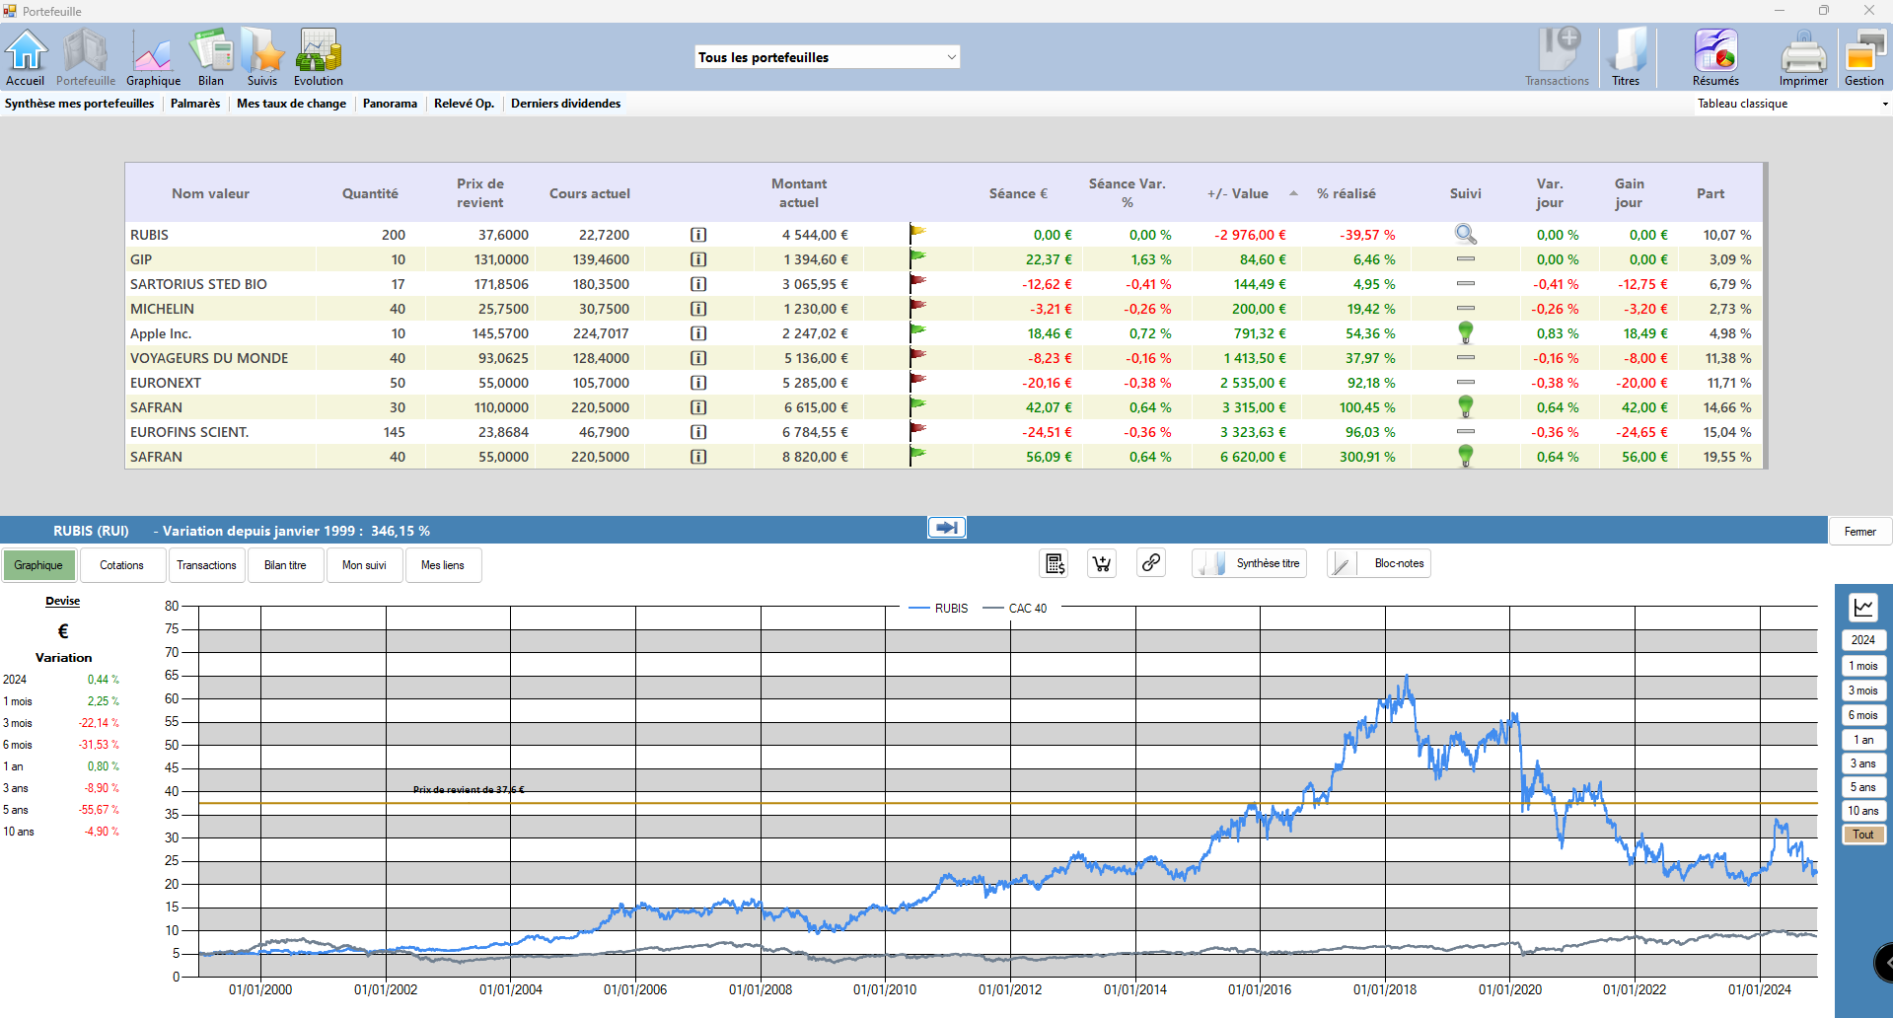Click the Nom valeur column header

pyautogui.click(x=210, y=193)
